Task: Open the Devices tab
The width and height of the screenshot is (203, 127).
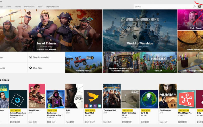Action: (x=18, y=6)
